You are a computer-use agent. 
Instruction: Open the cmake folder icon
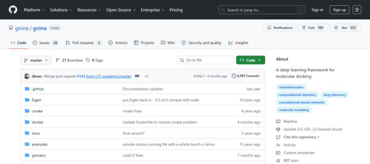pos(27,111)
